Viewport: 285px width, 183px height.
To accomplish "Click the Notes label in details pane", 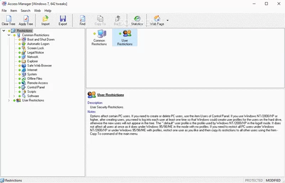I will pos(92,112).
